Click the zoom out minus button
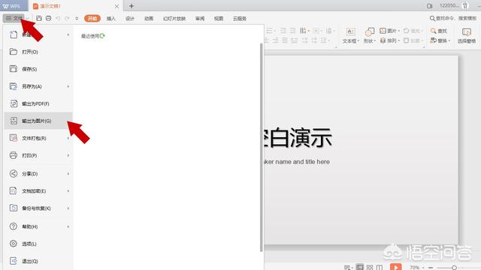This screenshot has width=481, height=270. [x=431, y=268]
